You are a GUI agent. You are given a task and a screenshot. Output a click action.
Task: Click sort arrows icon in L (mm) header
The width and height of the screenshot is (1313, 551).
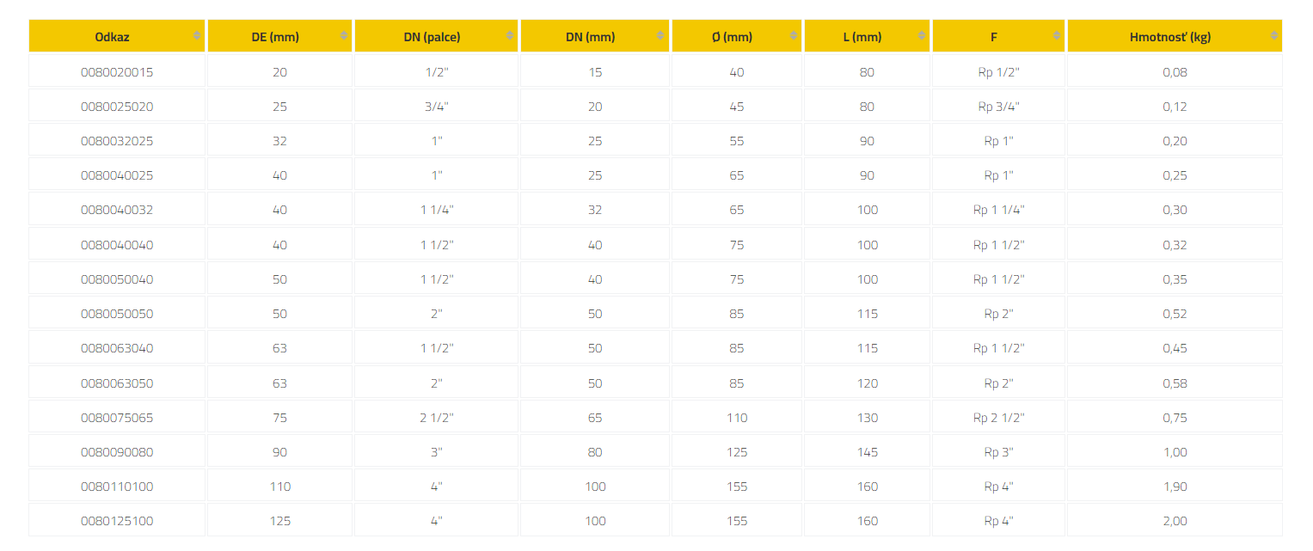922,35
